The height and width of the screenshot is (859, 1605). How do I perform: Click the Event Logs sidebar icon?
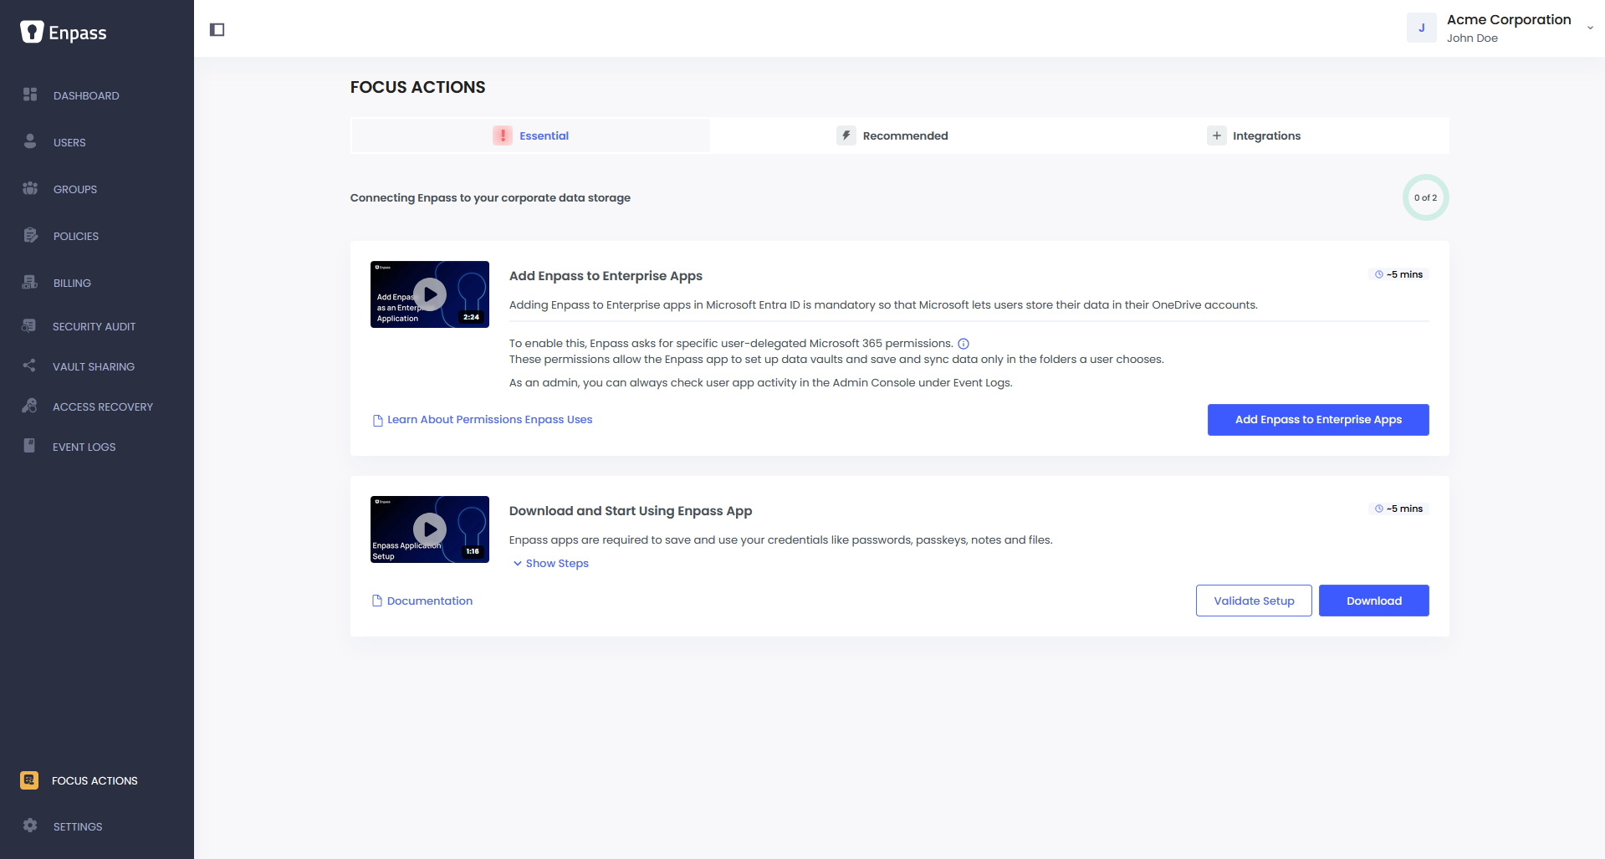(x=29, y=446)
